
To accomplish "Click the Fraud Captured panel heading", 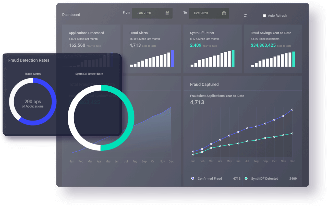I will point(204,84).
